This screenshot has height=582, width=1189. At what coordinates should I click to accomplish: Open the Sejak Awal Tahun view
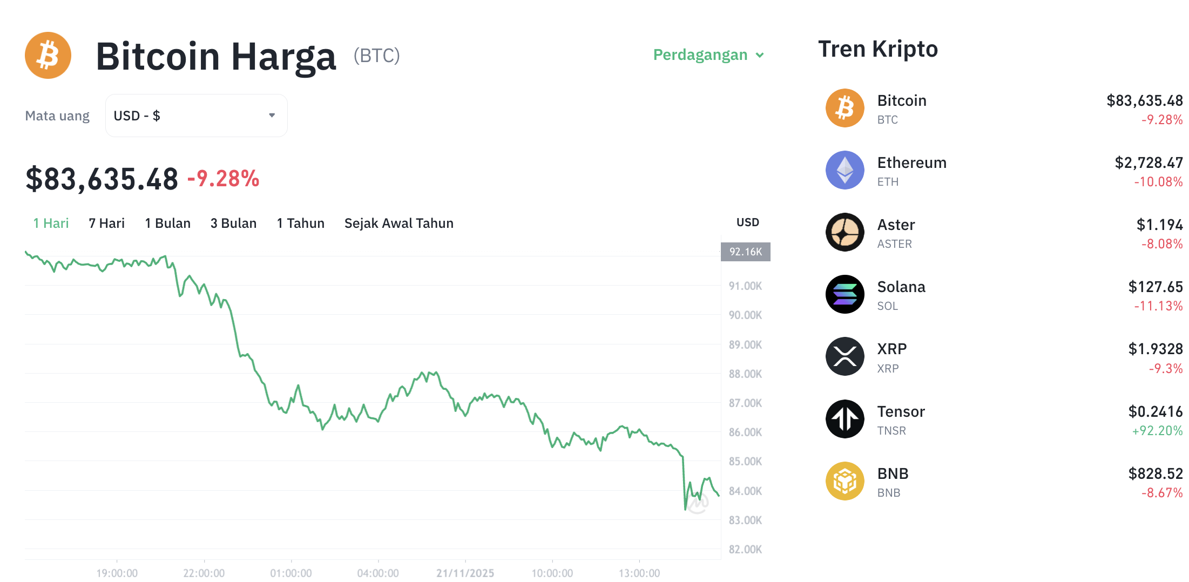point(398,223)
